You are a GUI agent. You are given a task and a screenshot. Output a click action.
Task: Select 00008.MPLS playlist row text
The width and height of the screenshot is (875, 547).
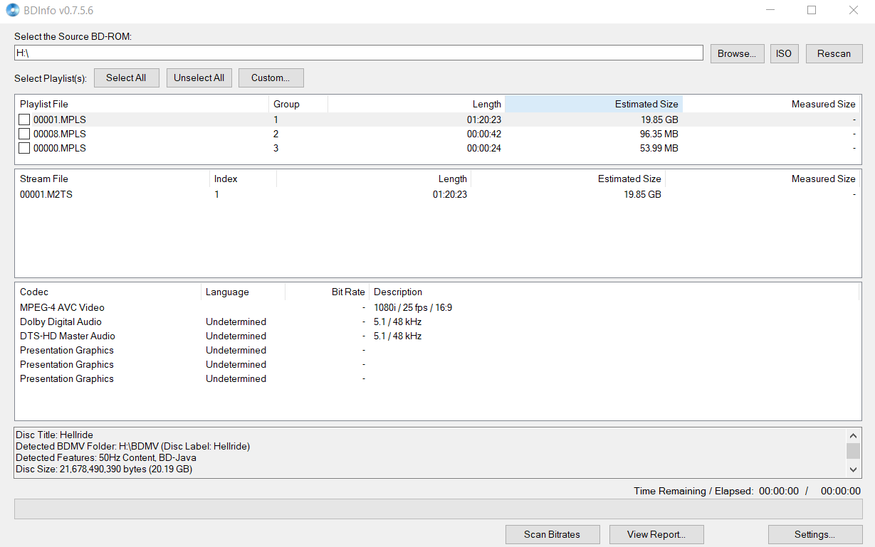pos(60,134)
